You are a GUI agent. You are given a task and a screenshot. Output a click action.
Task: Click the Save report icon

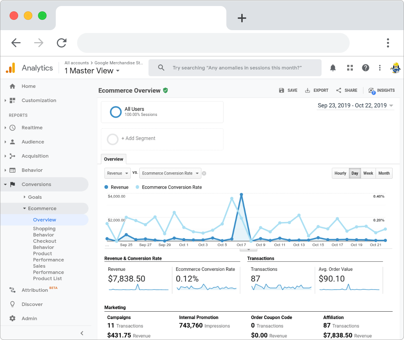click(281, 90)
